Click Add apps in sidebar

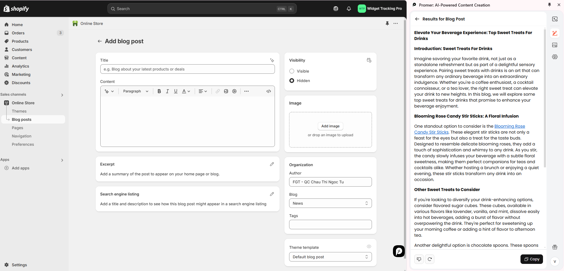pyautogui.click(x=21, y=168)
